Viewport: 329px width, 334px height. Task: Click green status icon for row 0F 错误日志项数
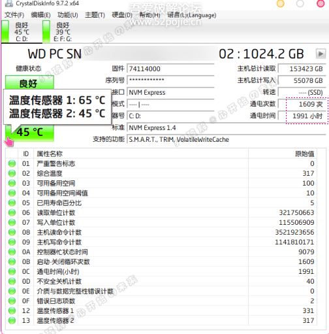[12, 301]
